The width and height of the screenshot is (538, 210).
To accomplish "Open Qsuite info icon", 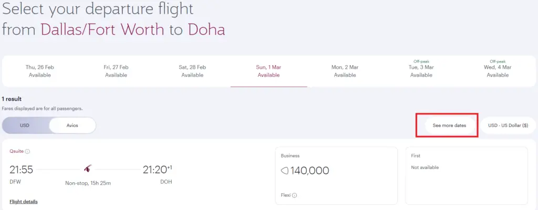I will [x=27, y=151].
